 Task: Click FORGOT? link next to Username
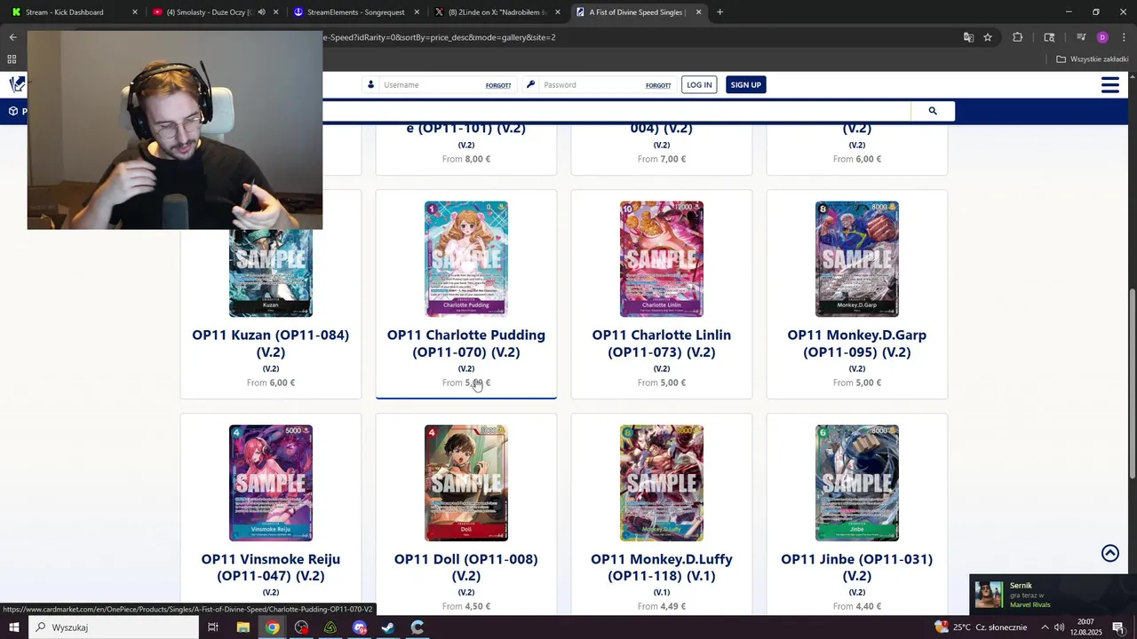[x=498, y=86]
